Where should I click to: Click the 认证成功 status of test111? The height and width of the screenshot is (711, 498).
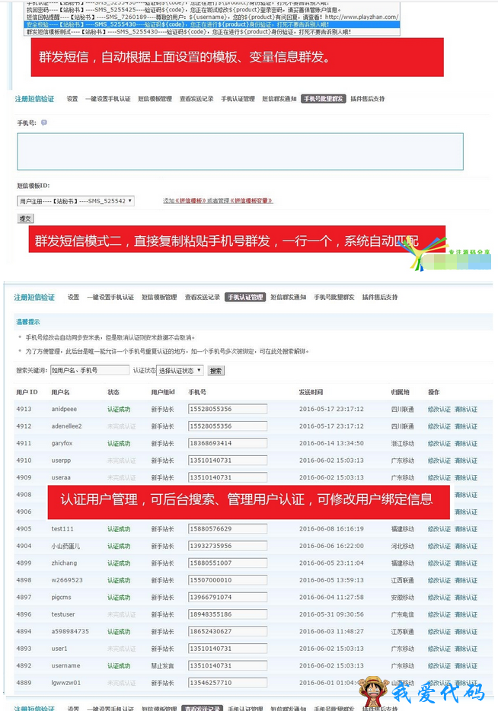pos(119,529)
